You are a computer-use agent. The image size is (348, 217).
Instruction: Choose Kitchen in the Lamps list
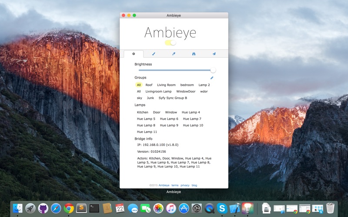pyautogui.click(x=143, y=112)
